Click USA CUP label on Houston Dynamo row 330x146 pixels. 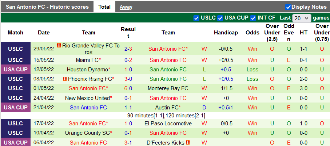click(16, 70)
